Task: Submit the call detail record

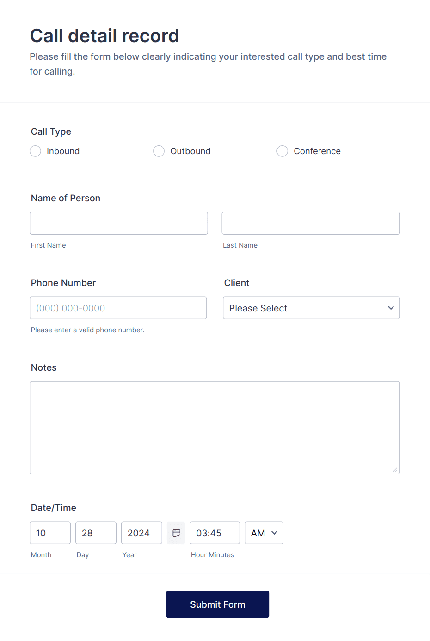Action: pyautogui.click(x=217, y=604)
